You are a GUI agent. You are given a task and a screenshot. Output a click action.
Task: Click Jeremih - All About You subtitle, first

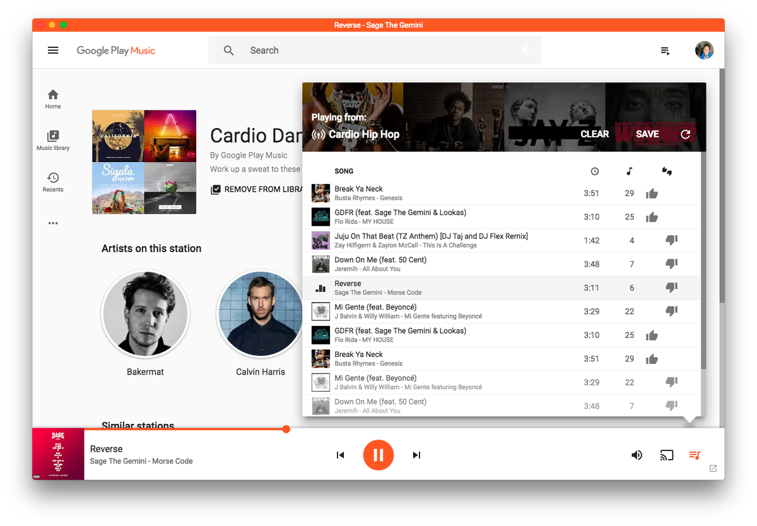pos(367,269)
